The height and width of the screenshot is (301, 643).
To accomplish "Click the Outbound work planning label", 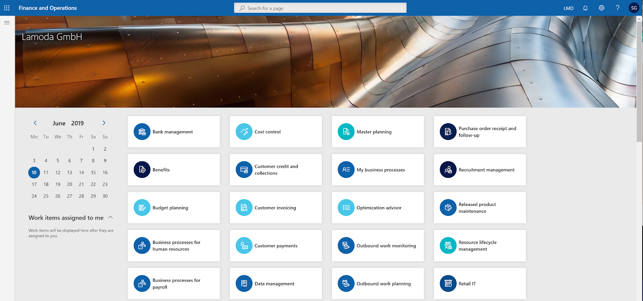I will click(x=384, y=283).
